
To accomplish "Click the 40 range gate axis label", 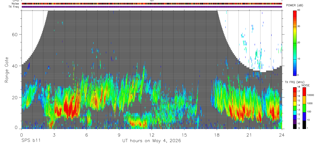I will pyautogui.click(x=15, y=66).
